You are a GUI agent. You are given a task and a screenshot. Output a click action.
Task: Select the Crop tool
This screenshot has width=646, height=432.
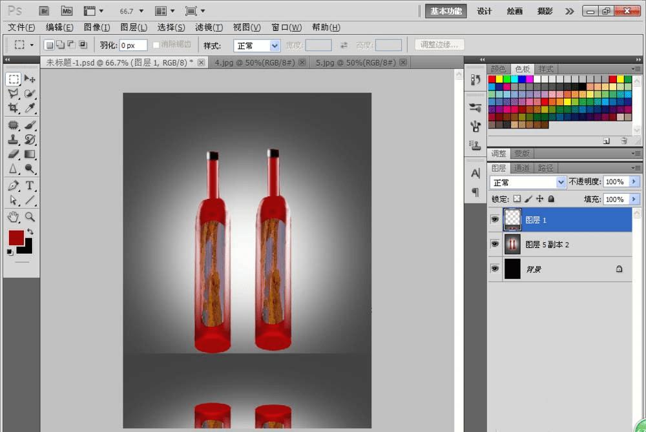click(x=13, y=108)
